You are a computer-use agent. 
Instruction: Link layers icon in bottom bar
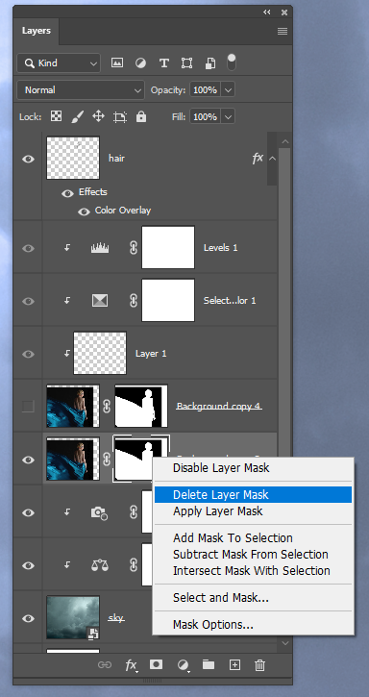[x=105, y=665]
